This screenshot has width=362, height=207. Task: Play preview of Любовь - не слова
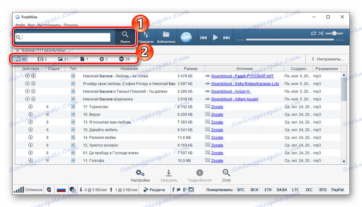coord(27,76)
